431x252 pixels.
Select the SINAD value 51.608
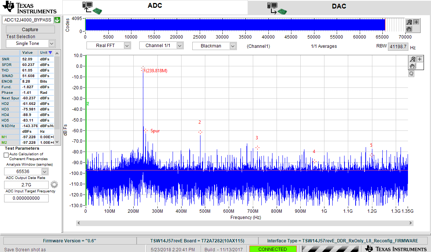click(x=29, y=76)
